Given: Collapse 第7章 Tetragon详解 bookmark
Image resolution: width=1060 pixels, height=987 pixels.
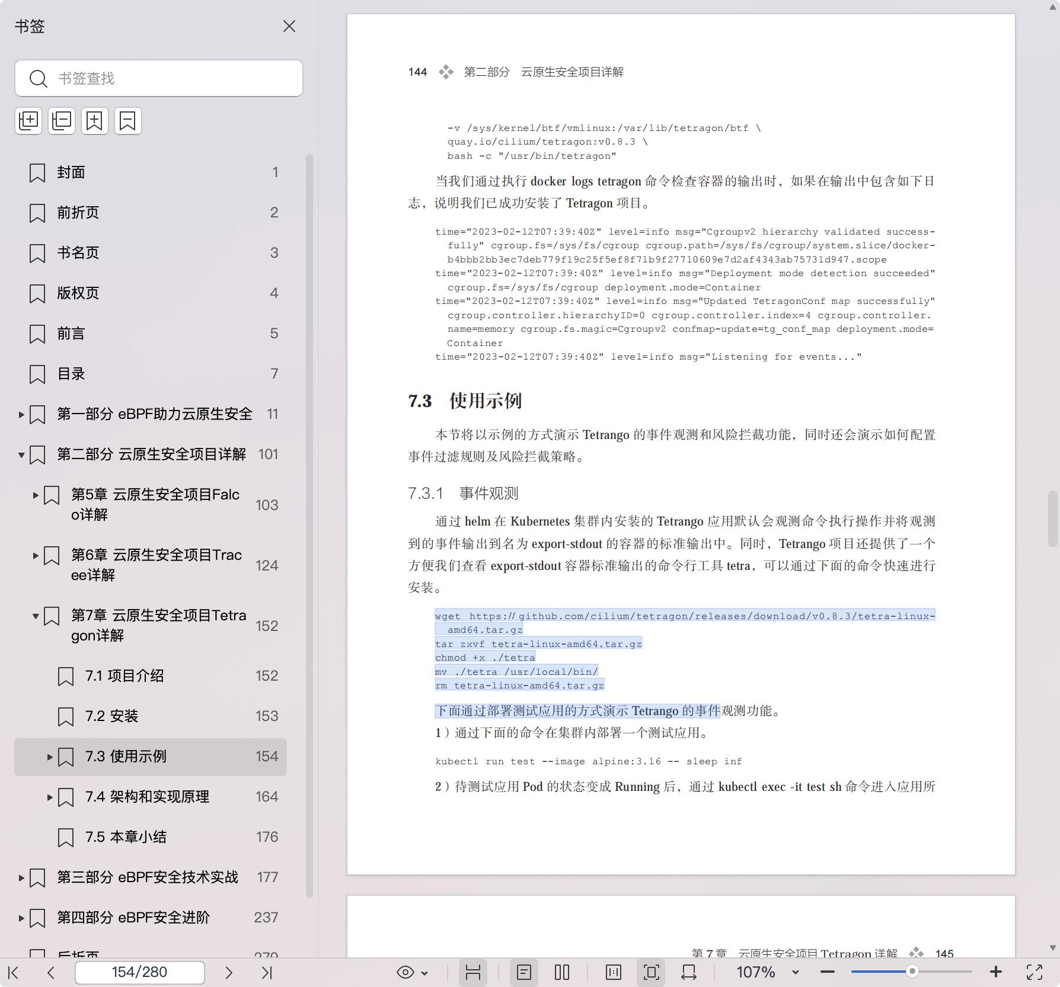Looking at the screenshot, I should 36,616.
